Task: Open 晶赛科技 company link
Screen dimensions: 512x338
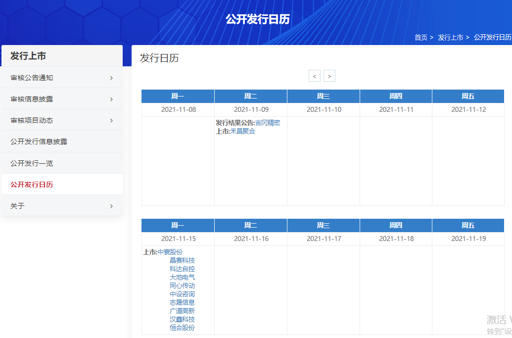Action: 182,260
